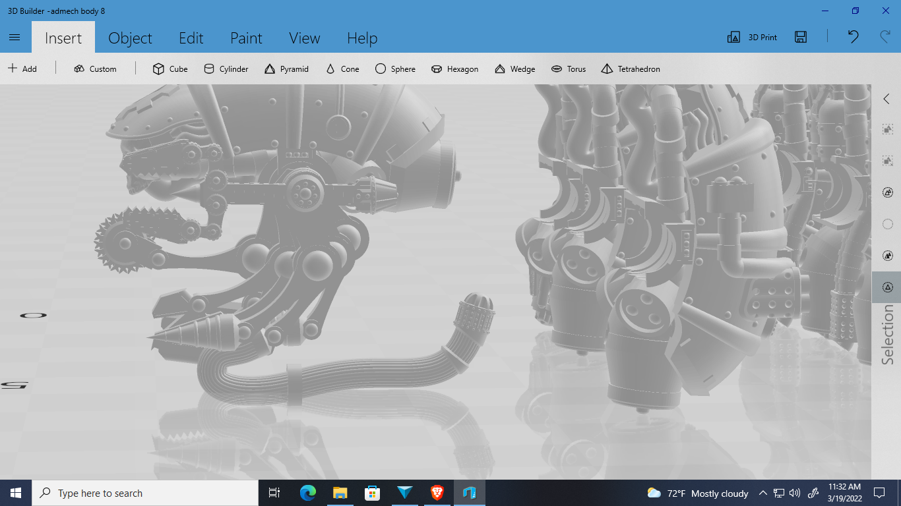The width and height of the screenshot is (901, 506).
Task: Click the 3D Print button
Action: click(752, 38)
